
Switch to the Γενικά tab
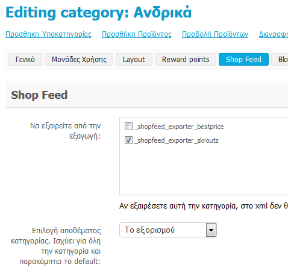25,60
